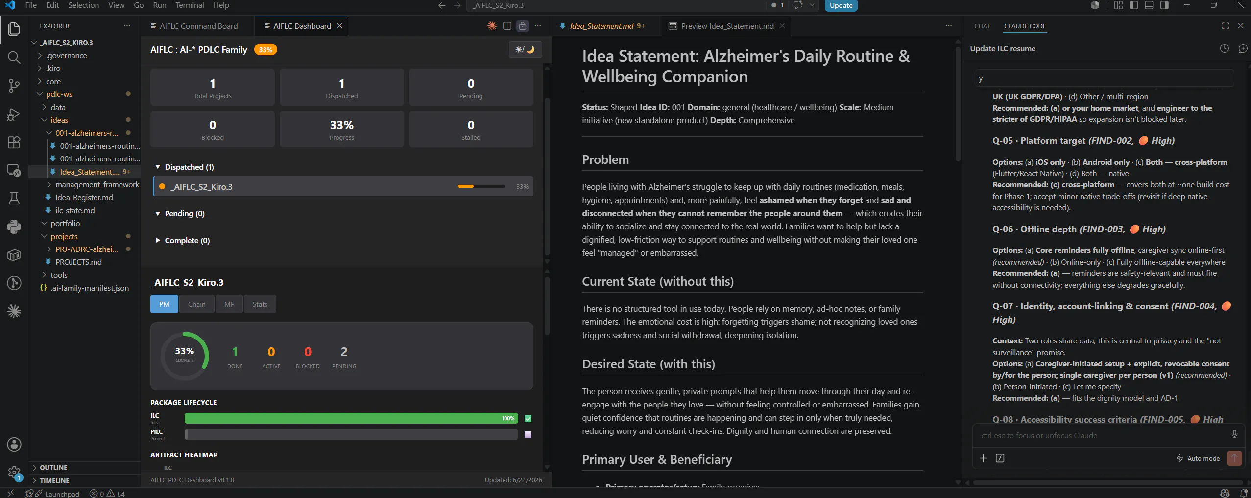Switch to the Chain tab
The width and height of the screenshot is (1251, 498).
click(x=196, y=304)
